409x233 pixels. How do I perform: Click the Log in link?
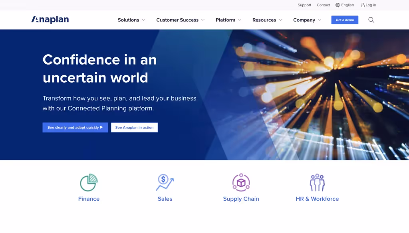(x=371, y=5)
